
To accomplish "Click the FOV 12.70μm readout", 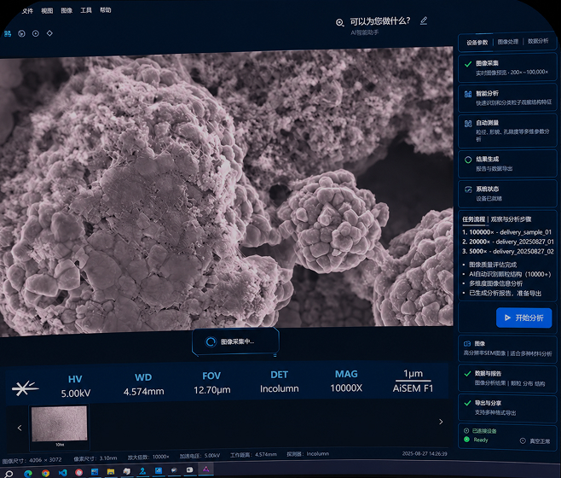I will (x=211, y=383).
